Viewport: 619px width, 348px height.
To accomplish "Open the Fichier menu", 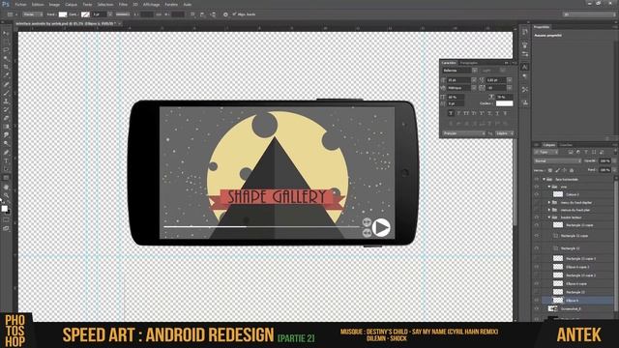I will point(20,5).
